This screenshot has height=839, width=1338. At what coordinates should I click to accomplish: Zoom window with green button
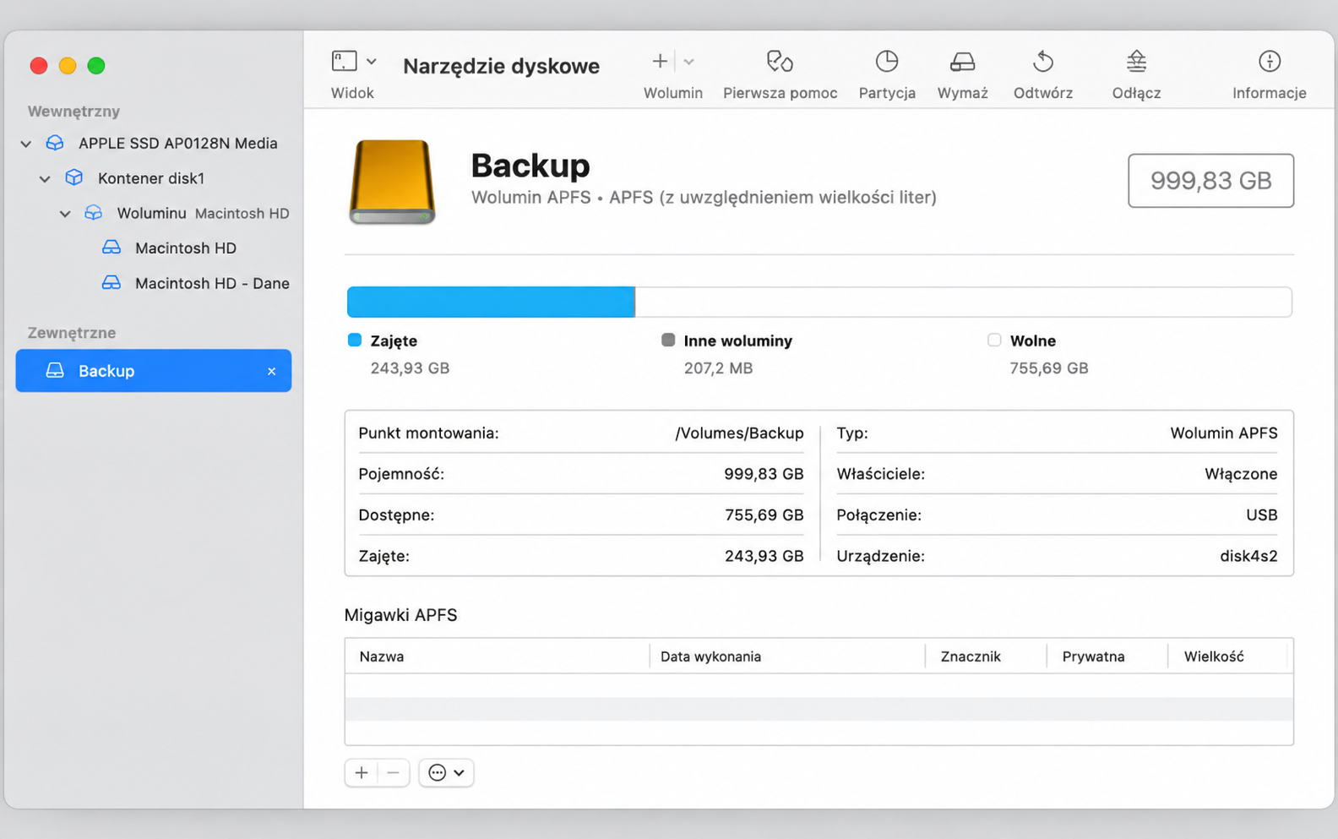[x=96, y=65]
